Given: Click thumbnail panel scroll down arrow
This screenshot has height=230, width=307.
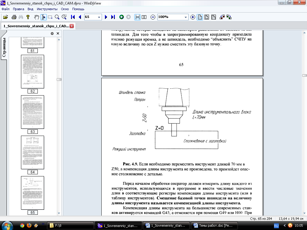Looking at the screenshot, I should [59, 213].
